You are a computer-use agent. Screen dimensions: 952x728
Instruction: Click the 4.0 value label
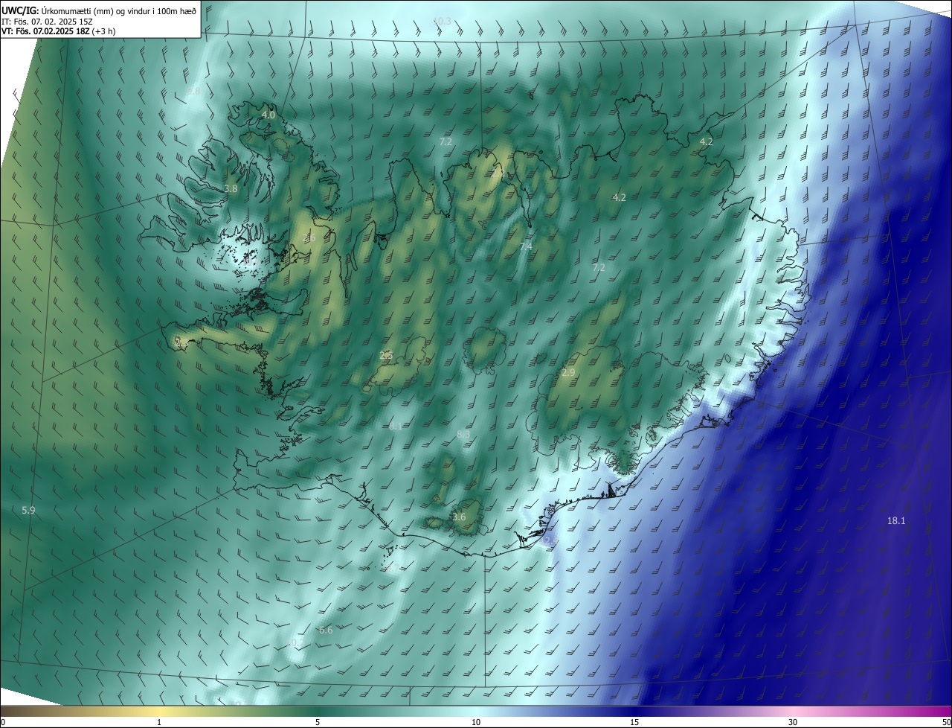268,115
